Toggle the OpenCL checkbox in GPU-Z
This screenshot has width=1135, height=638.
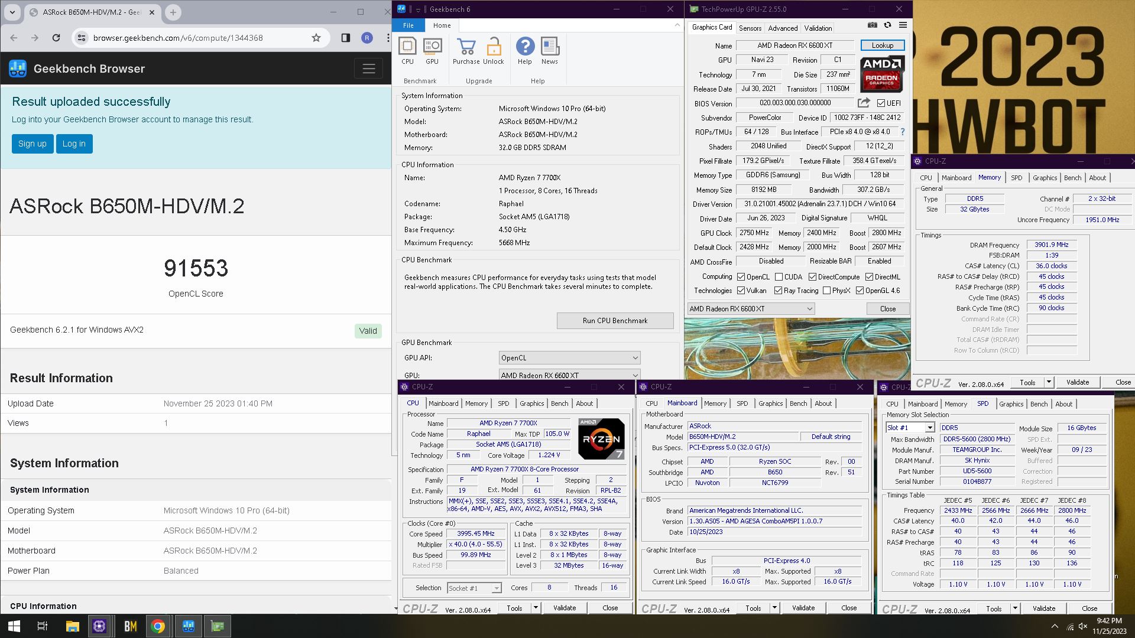[x=741, y=276]
